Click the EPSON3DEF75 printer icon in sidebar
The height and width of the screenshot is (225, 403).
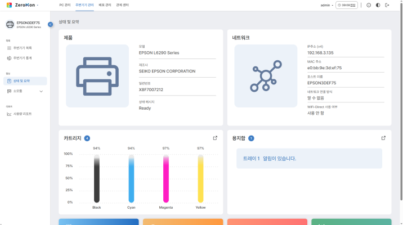pyautogui.click(x=10, y=24)
